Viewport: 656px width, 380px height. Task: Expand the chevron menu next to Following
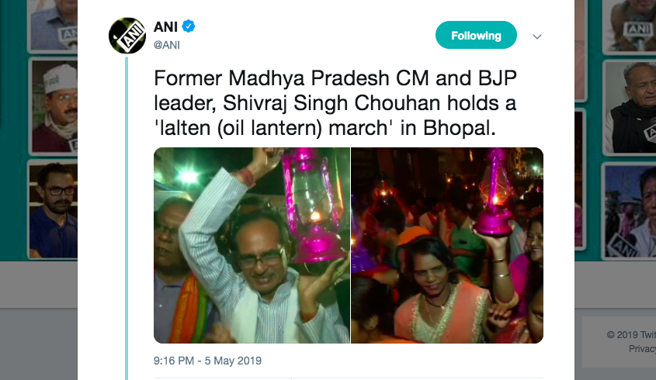(536, 36)
